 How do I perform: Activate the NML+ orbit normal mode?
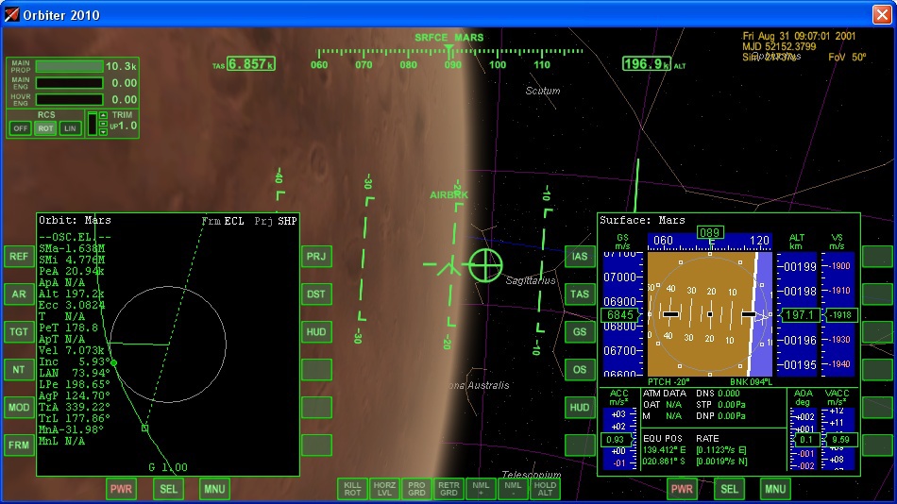[x=481, y=488]
